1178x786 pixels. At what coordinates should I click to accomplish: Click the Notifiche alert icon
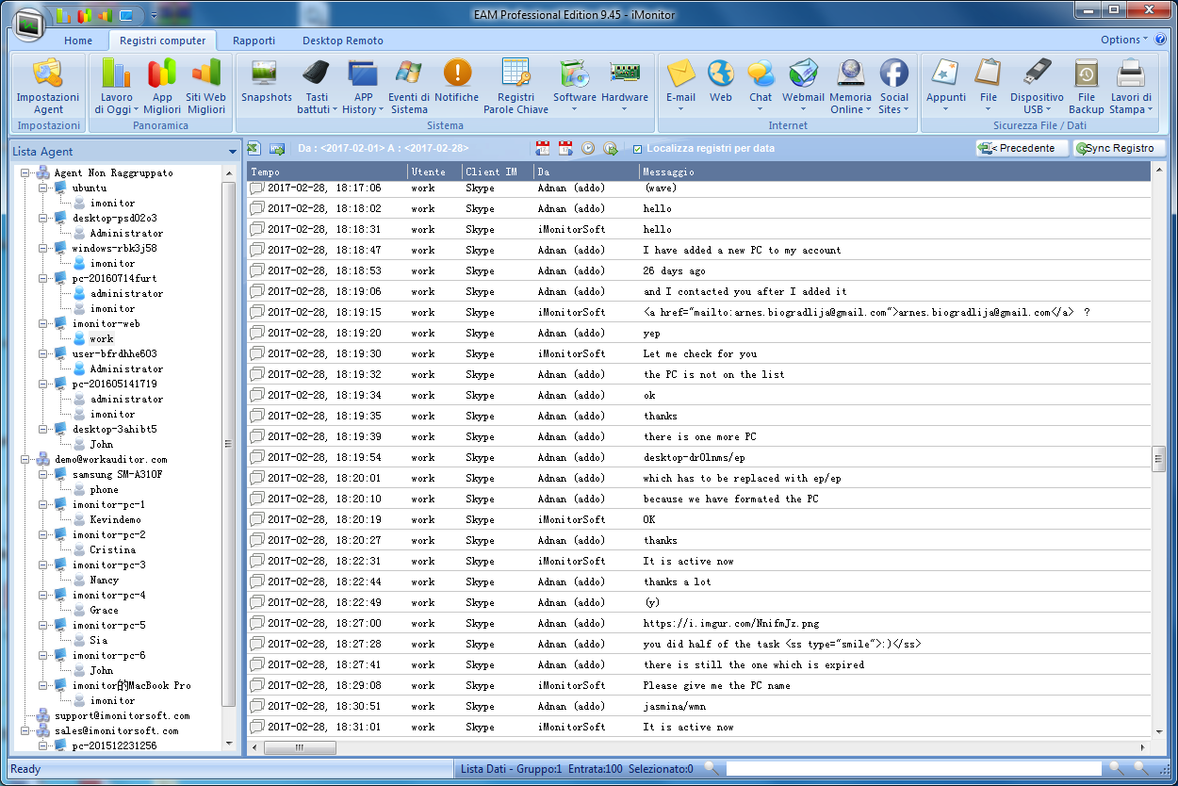pos(457,82)
